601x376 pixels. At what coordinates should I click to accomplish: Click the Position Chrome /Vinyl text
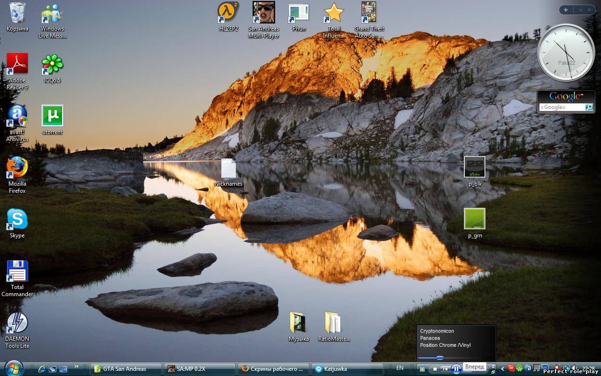(x=445, y=345)
